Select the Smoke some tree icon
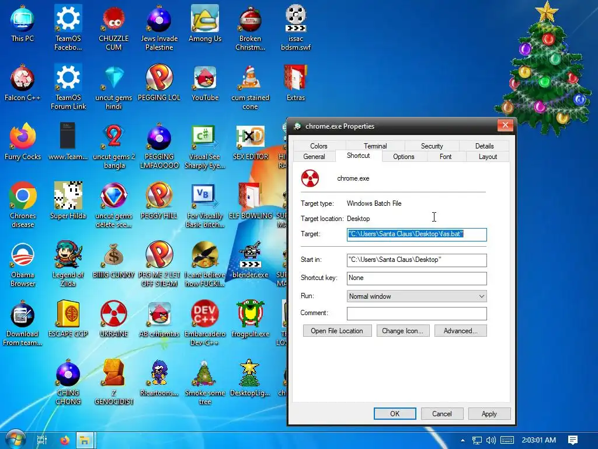Viewport: 598px width, 449px height. click(x=205, y=382)
